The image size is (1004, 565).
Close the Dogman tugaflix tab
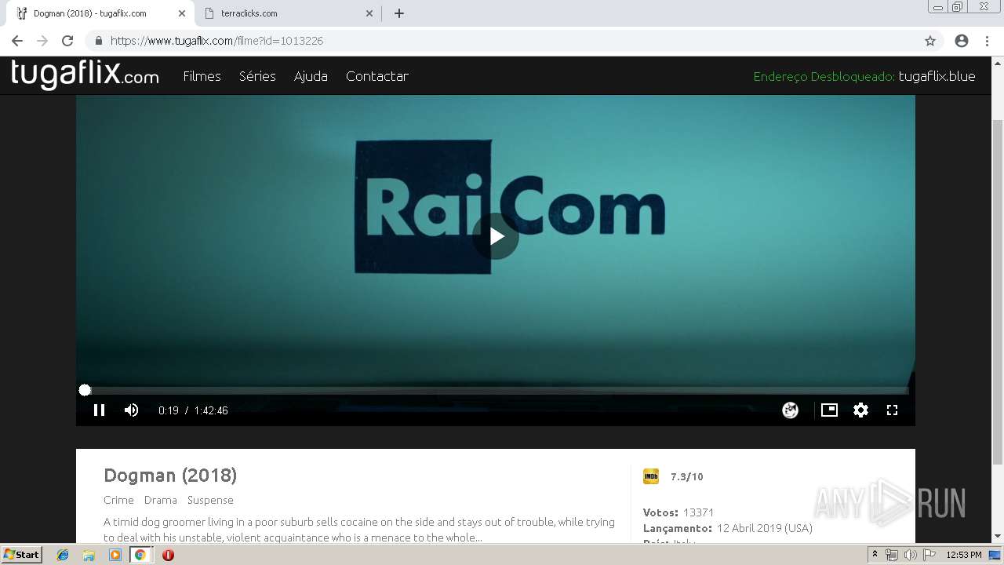tap(182, 13)
